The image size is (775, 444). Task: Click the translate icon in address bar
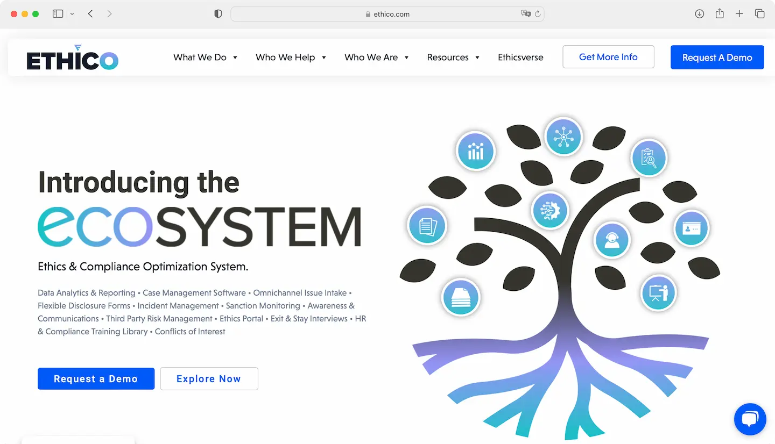[x=525, y=14]
